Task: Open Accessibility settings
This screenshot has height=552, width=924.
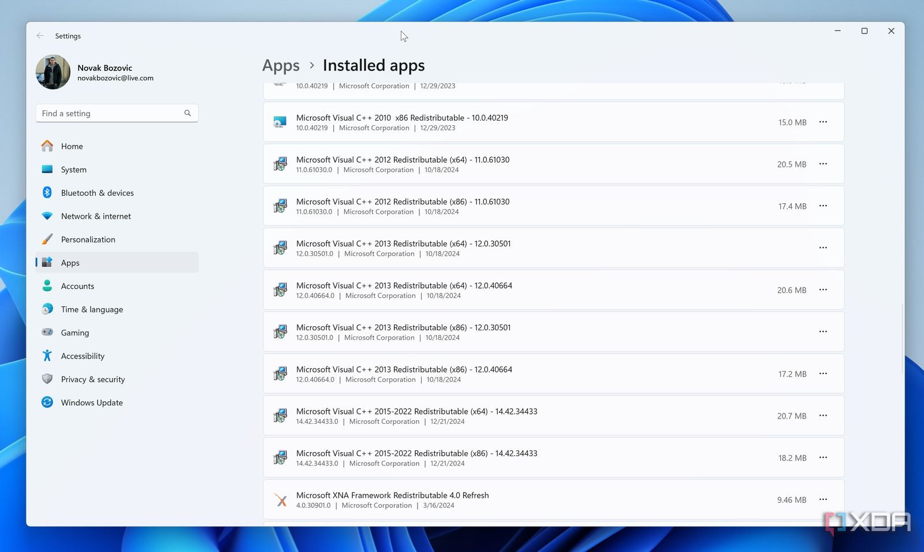Action: coord(117,356)
